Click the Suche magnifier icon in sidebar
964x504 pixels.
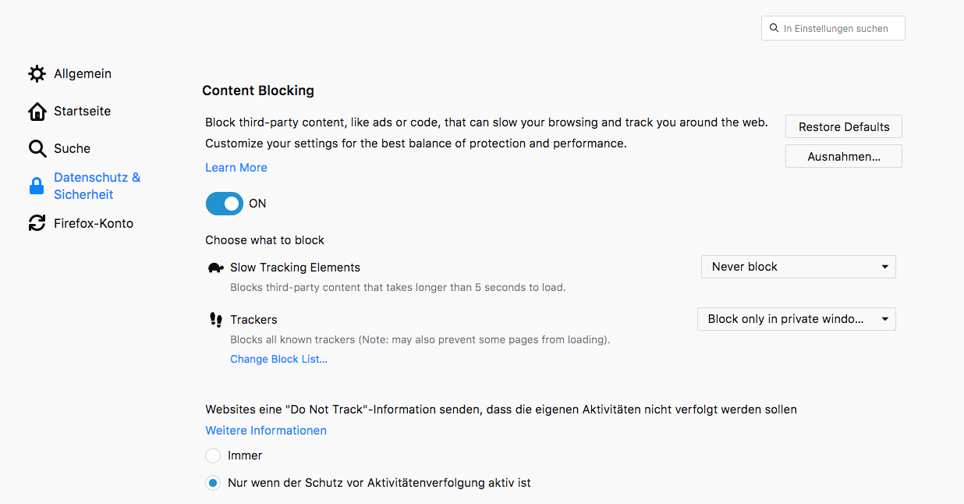point(37,149)
